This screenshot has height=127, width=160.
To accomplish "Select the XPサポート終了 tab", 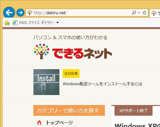I will coord(133,111).
